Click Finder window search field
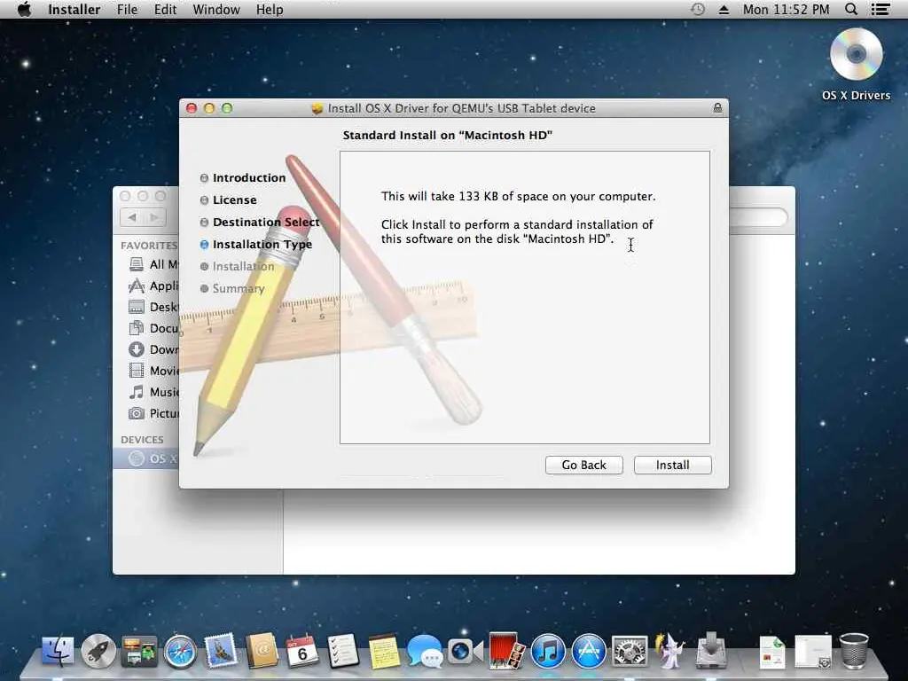 (758, 218)
